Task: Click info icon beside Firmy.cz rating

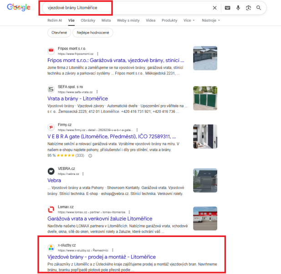Action: pyautogui.click(x=90, y=155)
